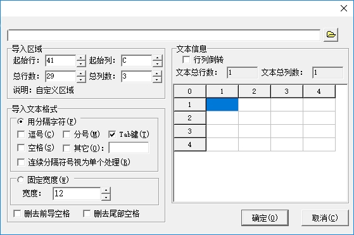This screenshot has width=354, height=235.
Task: Click the file path input field
Action: [163, 35]
